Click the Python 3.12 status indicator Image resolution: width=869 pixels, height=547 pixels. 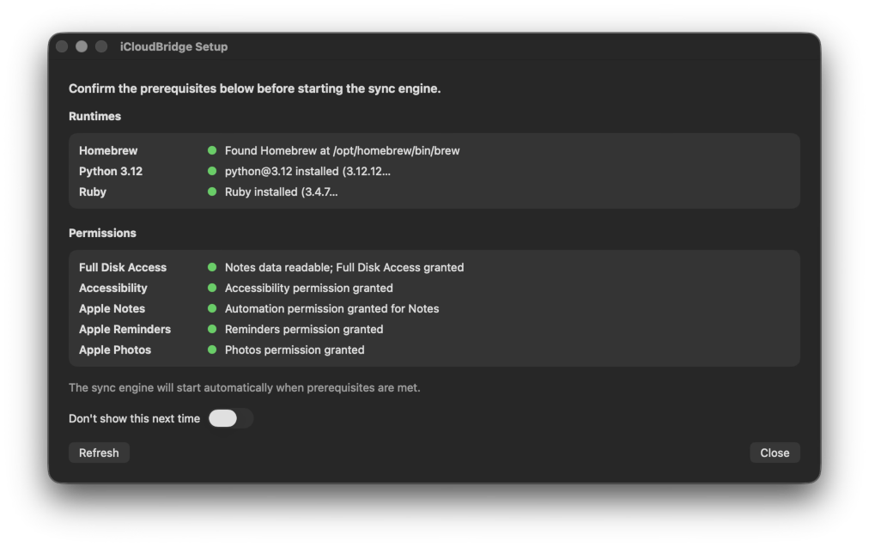coord(212,171)
